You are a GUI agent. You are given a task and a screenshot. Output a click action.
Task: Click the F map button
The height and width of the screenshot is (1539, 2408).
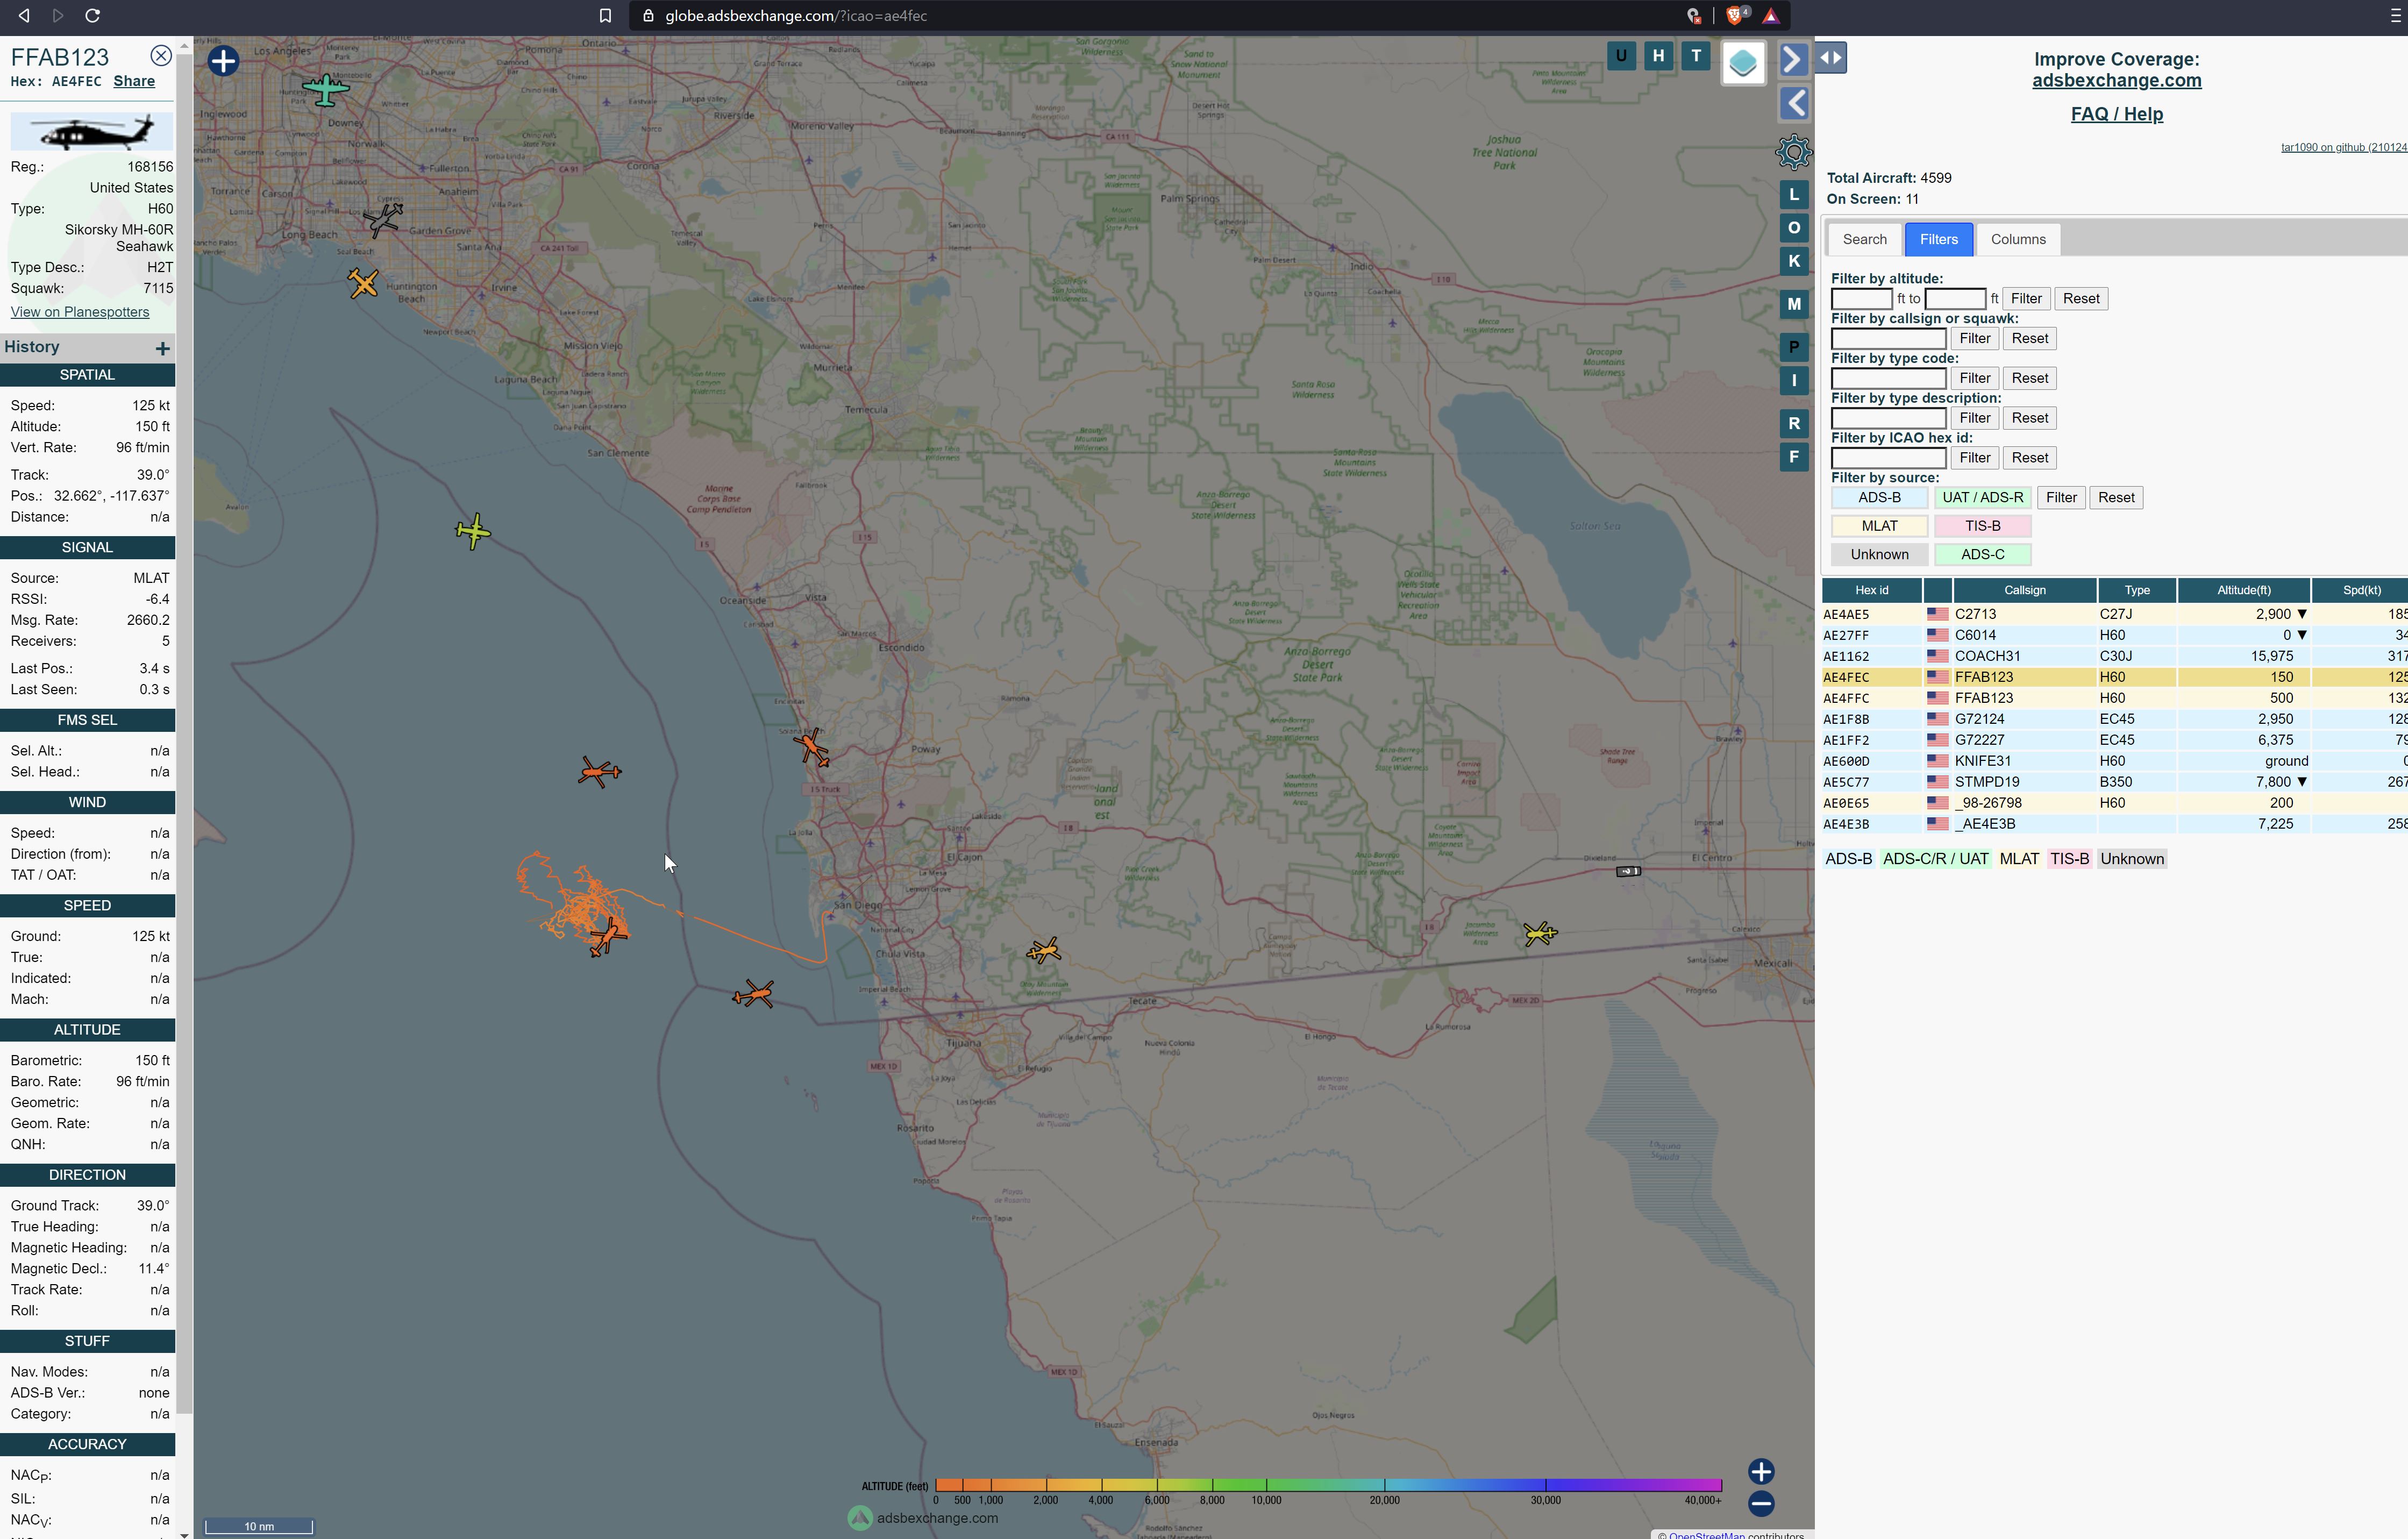[1794, 457]
